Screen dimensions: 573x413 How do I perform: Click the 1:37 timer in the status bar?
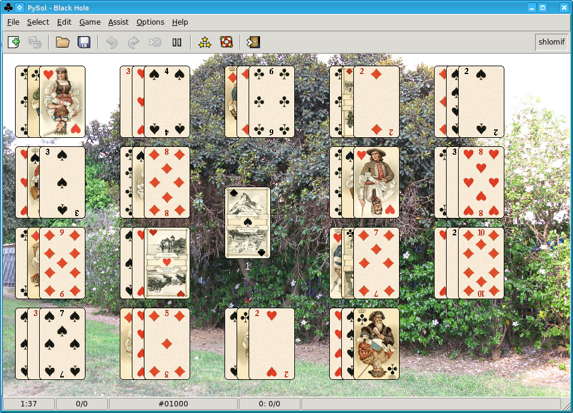[28, 404]
